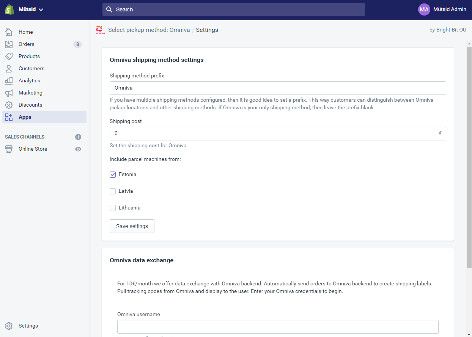Click the Analytics bar chart icon
Viewport: 472px width, 337px height.
click(9, 80)
